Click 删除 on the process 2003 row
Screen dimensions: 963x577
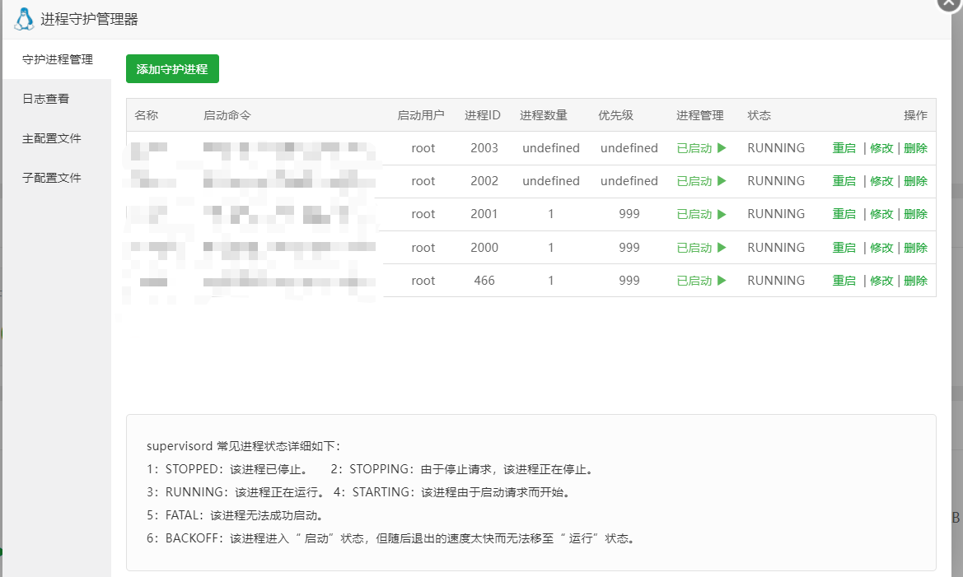(x=916, y=148)
